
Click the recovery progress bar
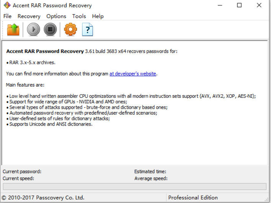pyautogui.click(x=134, y=187)
